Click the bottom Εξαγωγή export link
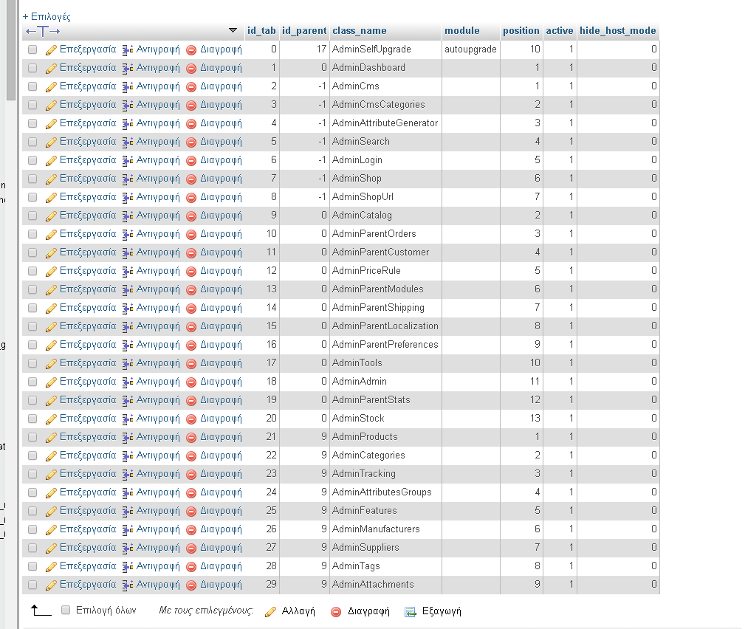 (x=442, y=611)
